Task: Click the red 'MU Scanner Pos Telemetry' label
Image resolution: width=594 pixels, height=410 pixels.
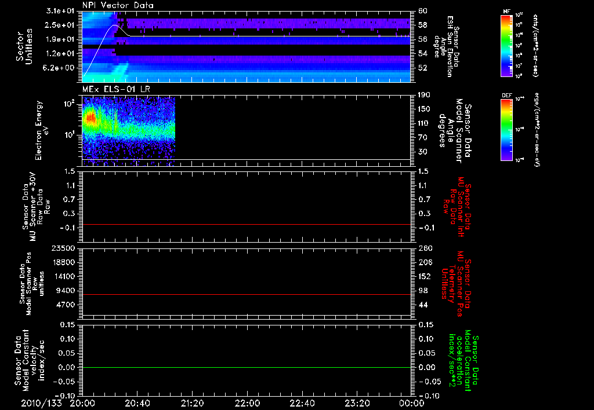Action: (456, 284)
